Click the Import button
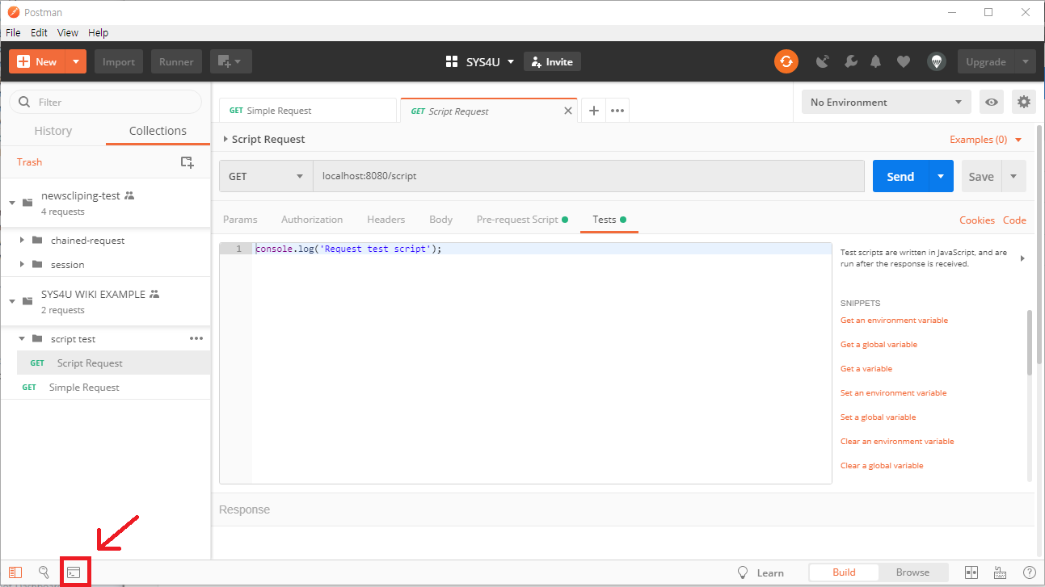 click(119, 61)
